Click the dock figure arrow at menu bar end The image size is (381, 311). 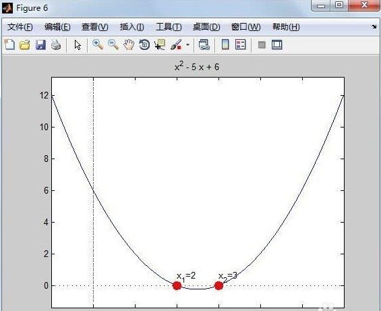[x=374, y=27]
